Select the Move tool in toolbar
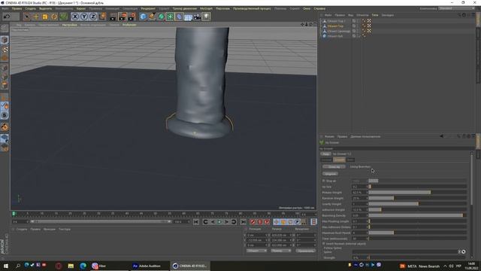Viewport: 481px width, 271px height. click(36, 17)
